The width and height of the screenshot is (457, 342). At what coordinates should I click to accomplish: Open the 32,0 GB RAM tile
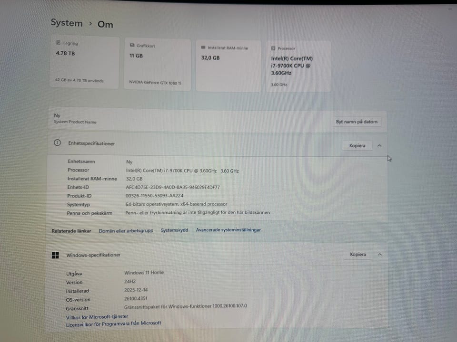point(228,66)
